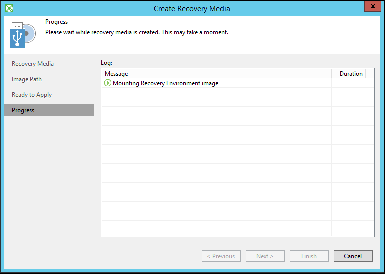385x274 pixels.
Task: Select the Recovery Media wizard step
Action: pos(33,64)
